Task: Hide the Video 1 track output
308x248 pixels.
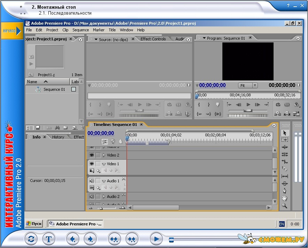Action: (x=92, y=164)
